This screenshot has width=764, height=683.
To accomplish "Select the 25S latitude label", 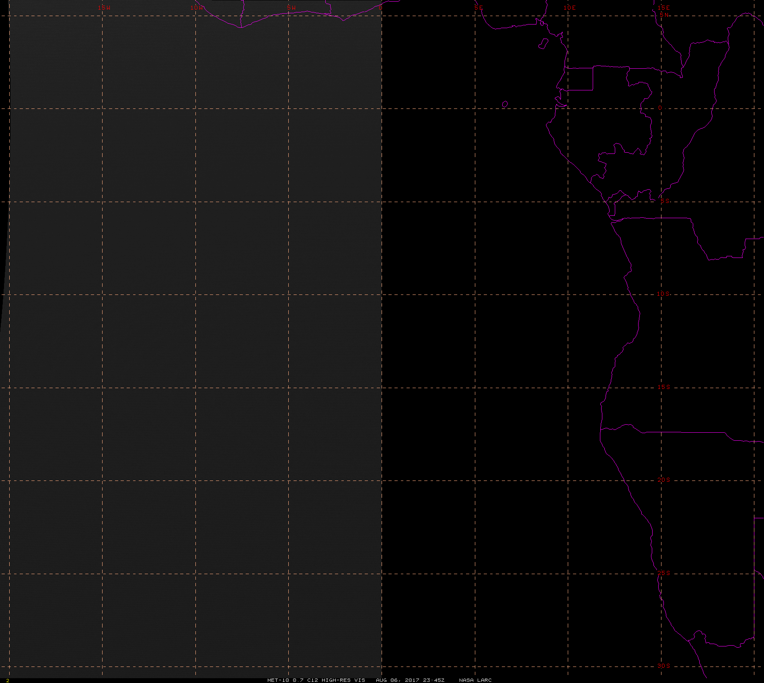I will pos(664,573).
